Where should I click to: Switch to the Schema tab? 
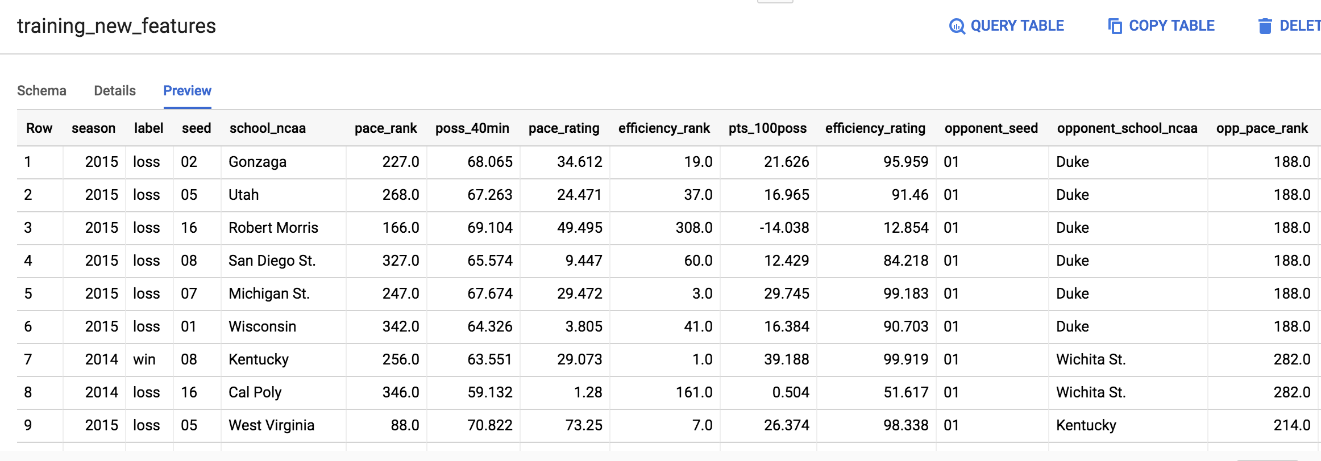coord(41,91)
